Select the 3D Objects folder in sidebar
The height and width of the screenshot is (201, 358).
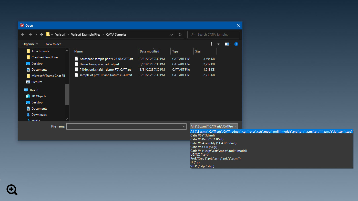click(39, 96)
